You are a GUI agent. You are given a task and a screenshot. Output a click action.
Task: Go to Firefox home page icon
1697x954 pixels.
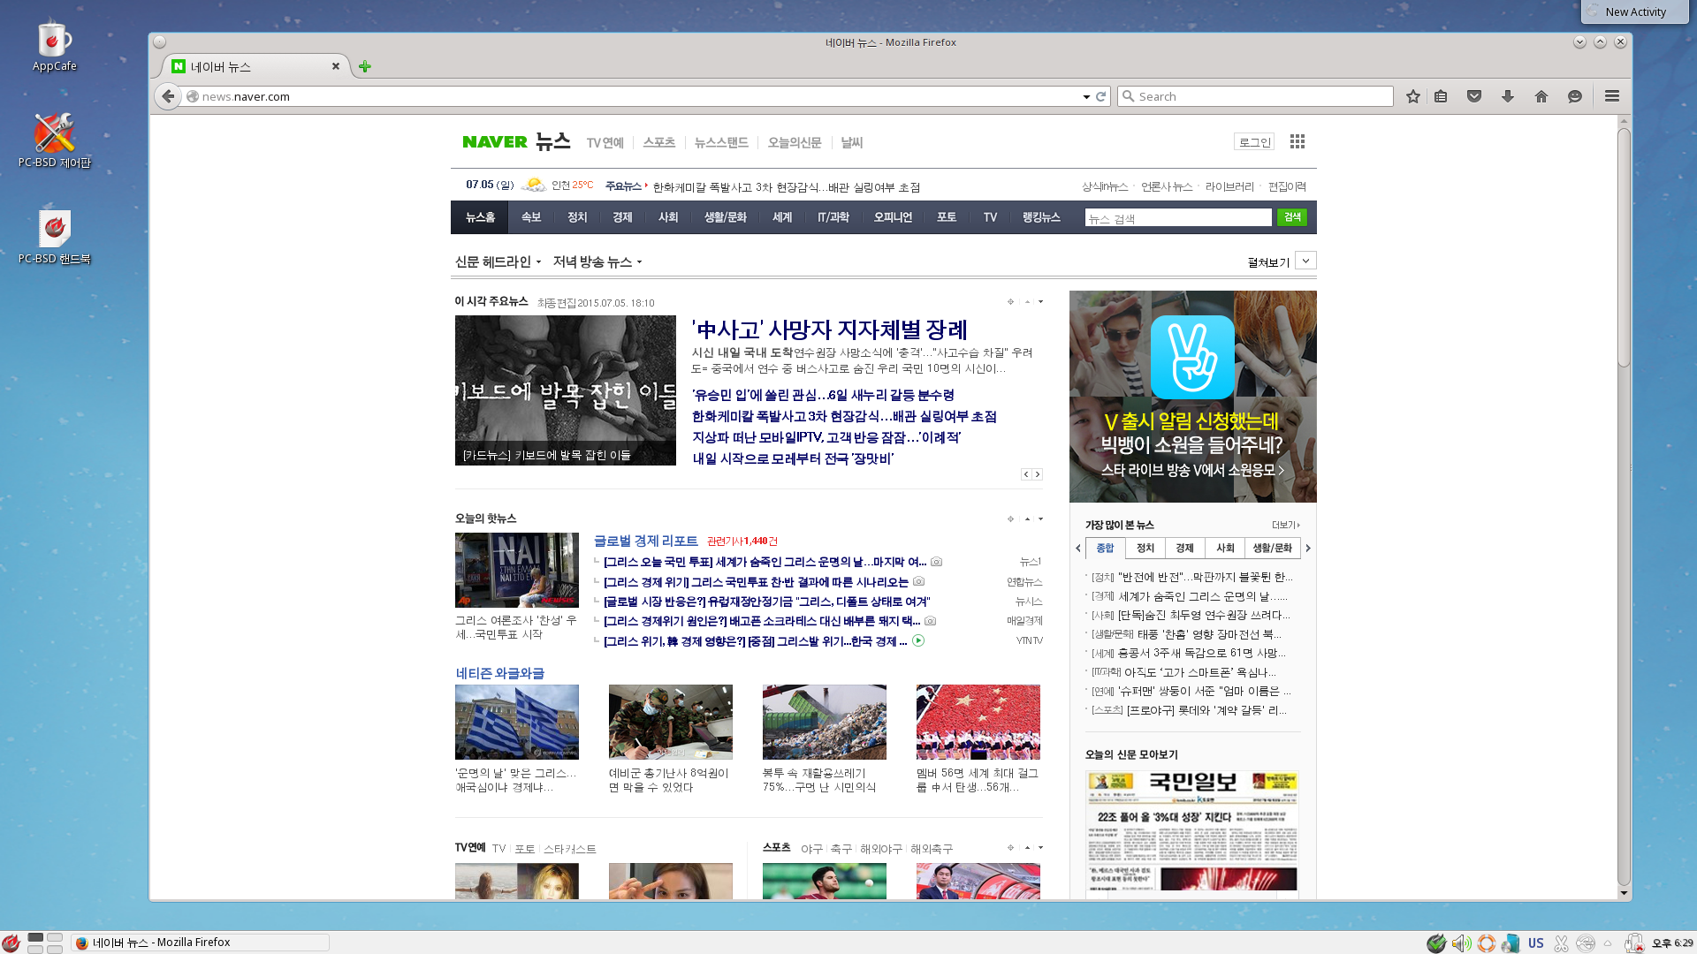click(x=1541, y=96)
